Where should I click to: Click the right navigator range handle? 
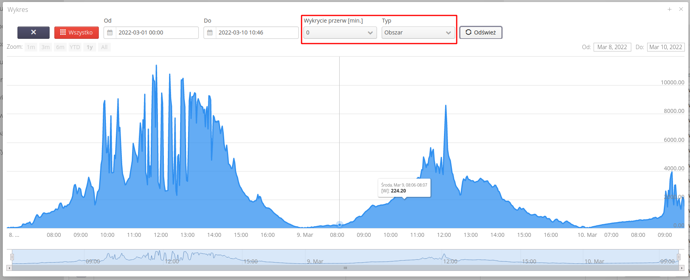tap(678, 257)
